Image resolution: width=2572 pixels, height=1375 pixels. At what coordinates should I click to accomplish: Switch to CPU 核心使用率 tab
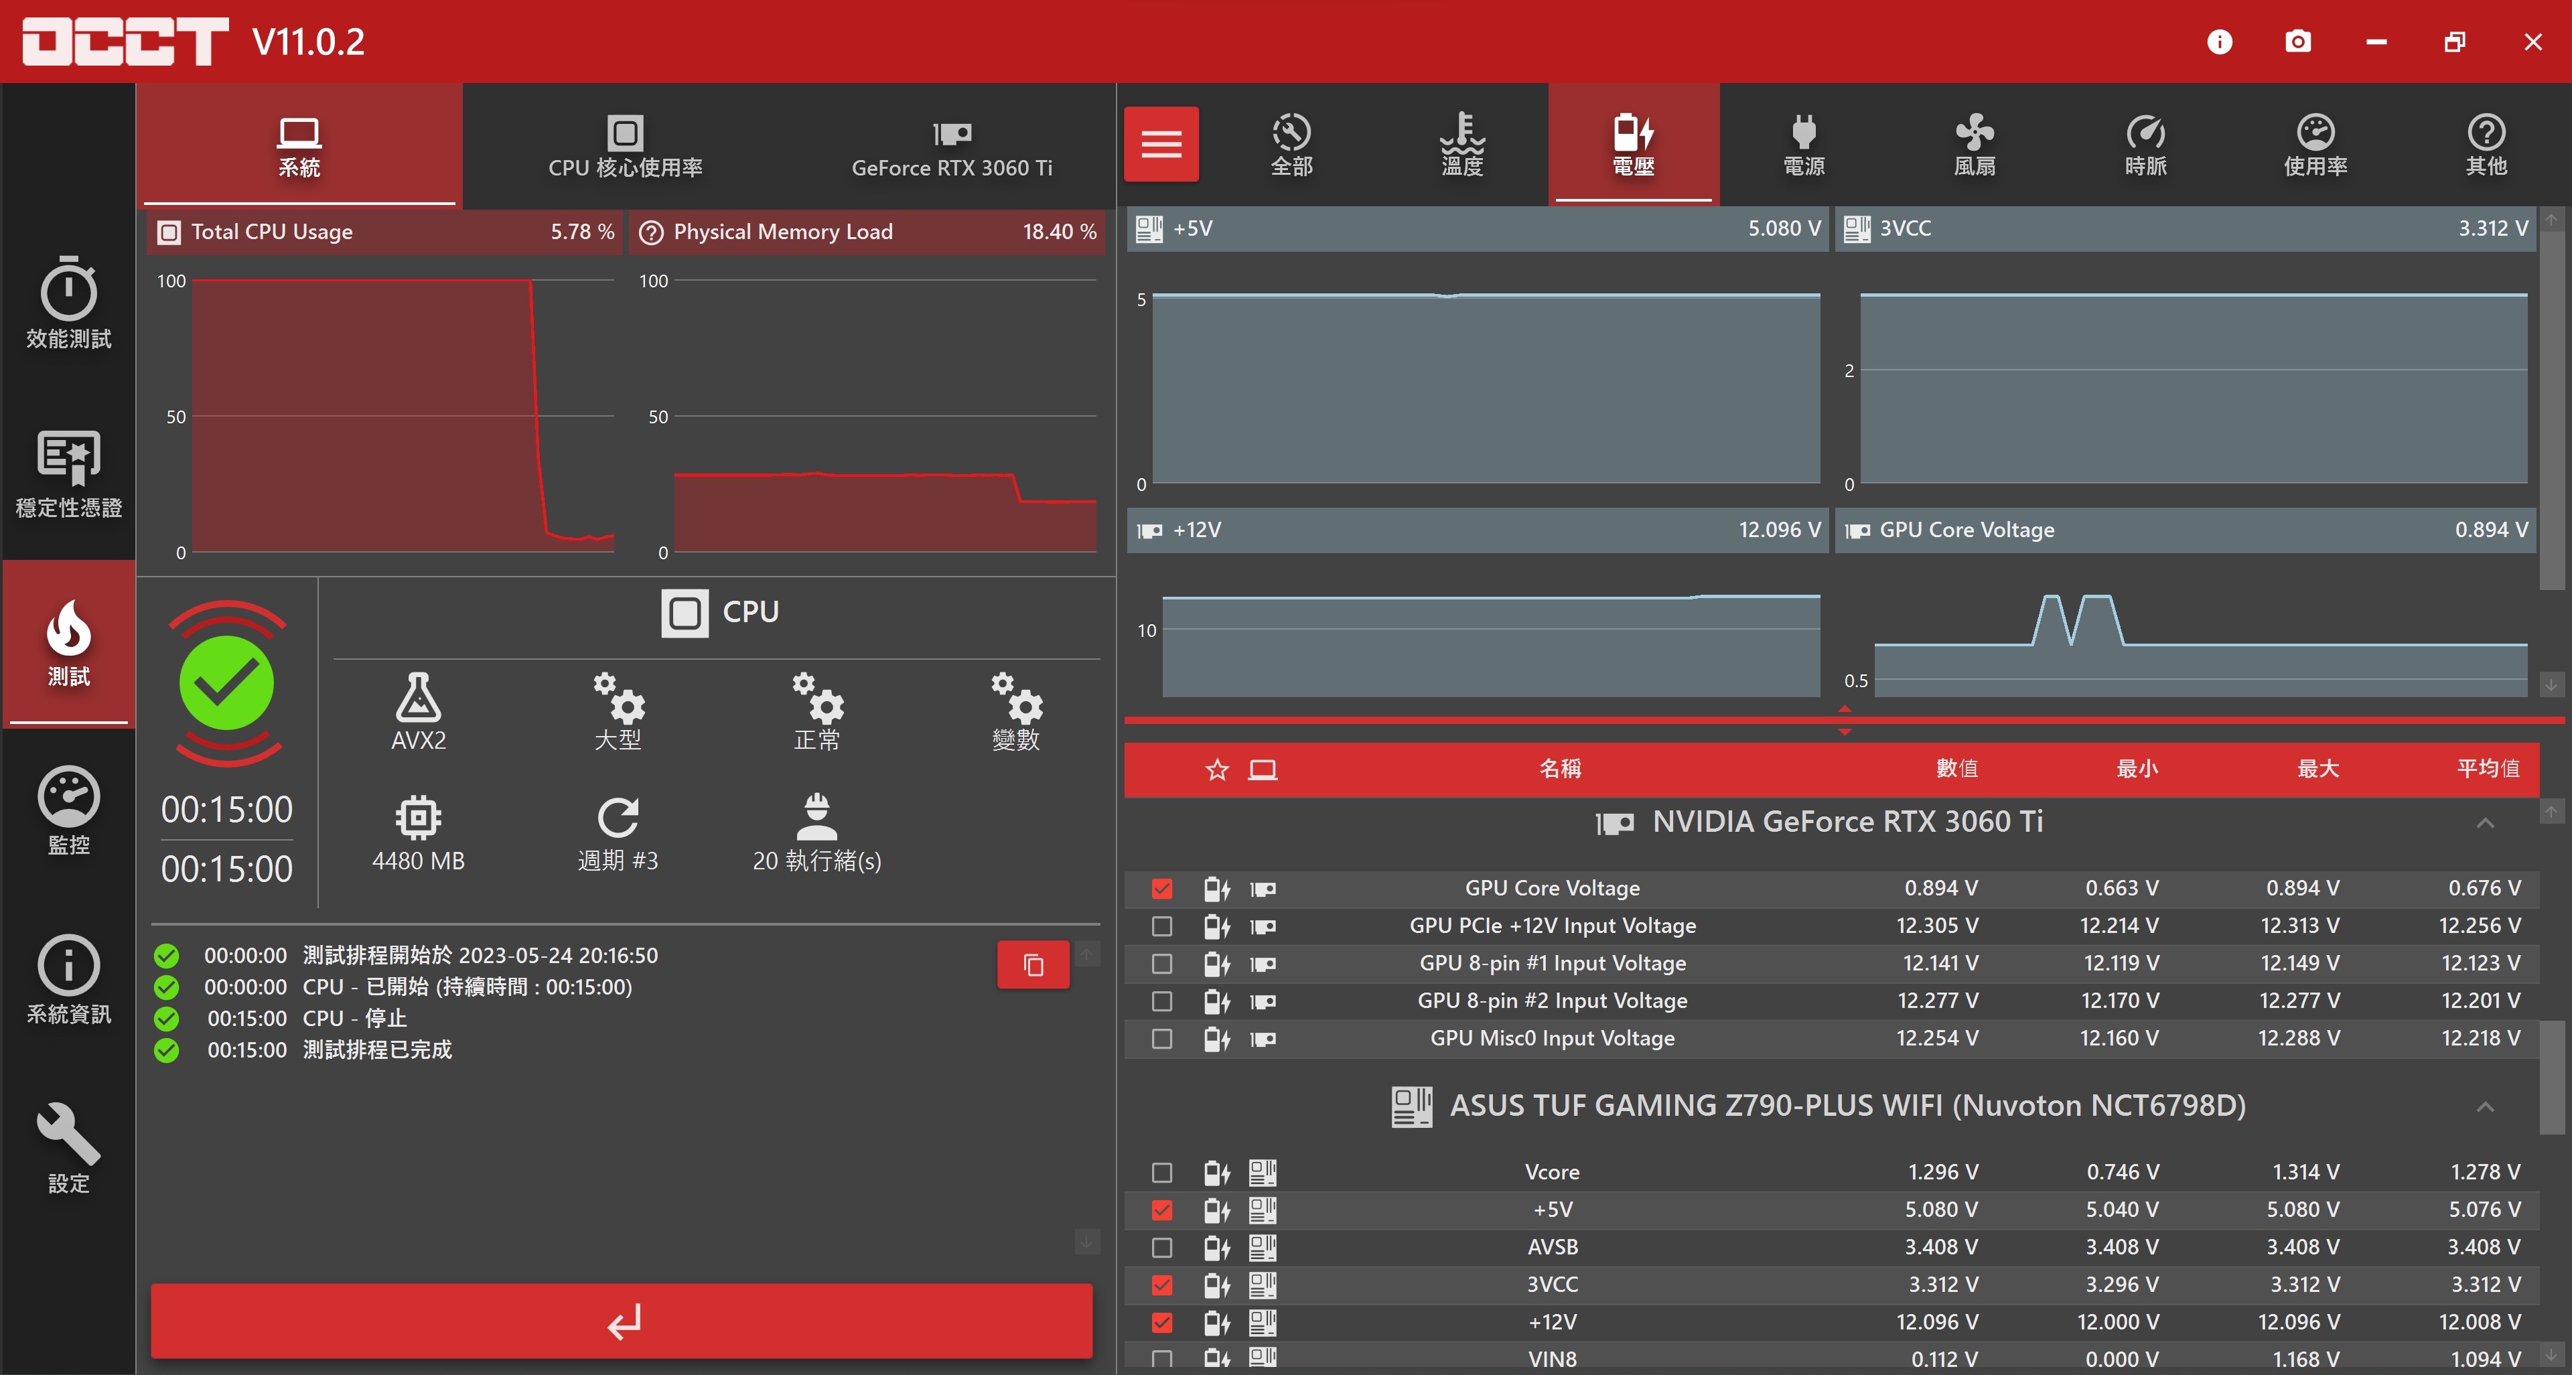coord(625,146)
